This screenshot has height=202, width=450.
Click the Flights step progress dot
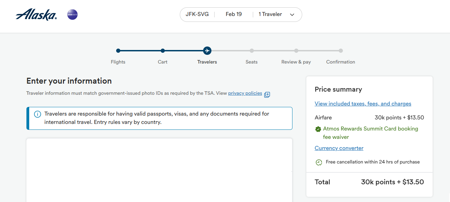point(118,51)
